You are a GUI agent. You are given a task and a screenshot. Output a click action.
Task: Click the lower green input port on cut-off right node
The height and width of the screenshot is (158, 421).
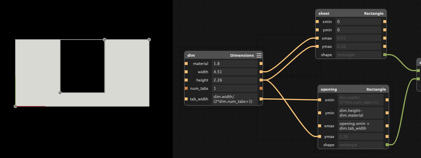(418, 79)
